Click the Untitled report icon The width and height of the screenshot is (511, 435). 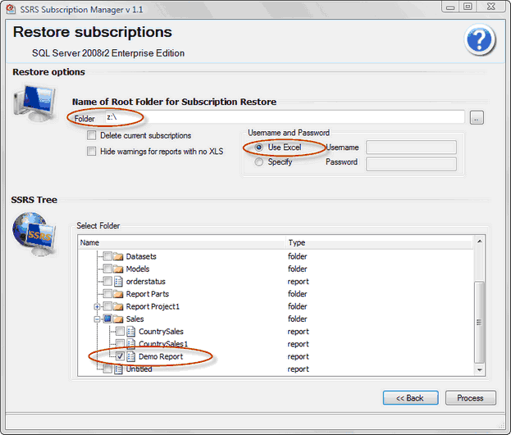(x=118, y=369)
